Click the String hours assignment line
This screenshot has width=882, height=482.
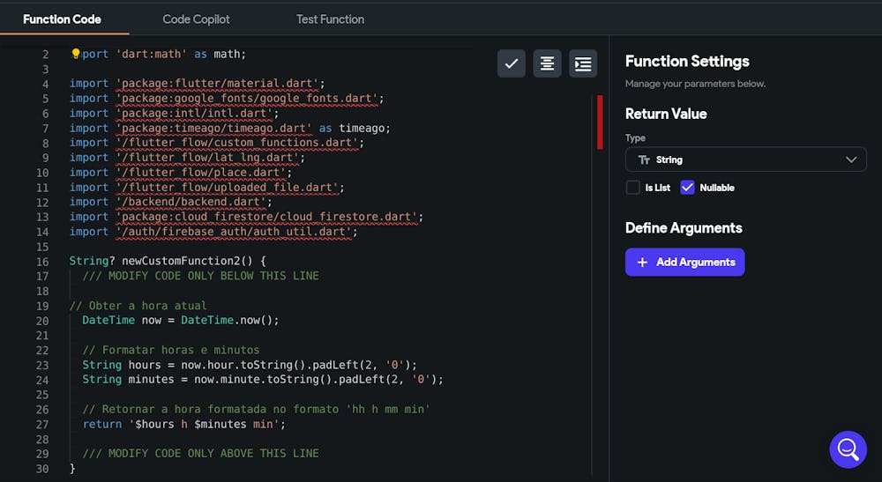[x=249, y=364]
